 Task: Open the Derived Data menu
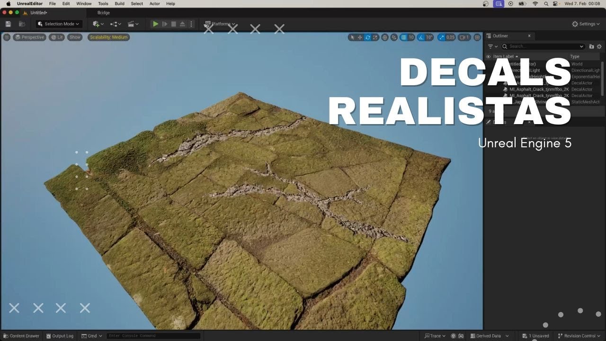[490, 336]
